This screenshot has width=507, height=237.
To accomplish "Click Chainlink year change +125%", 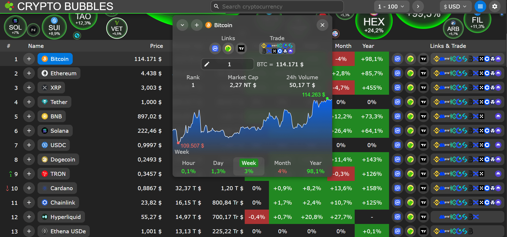I will [x=372, y=203].
